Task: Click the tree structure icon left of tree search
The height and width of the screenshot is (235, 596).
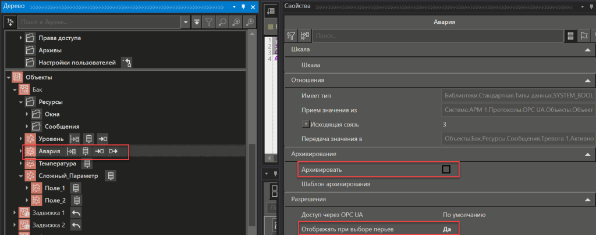Action: click(x=9, y=22)
